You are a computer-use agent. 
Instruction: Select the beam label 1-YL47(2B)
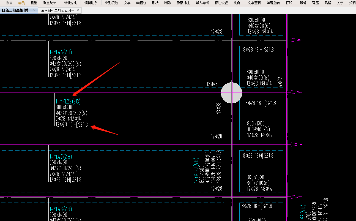pyautogui.click(x=61, y=157)
